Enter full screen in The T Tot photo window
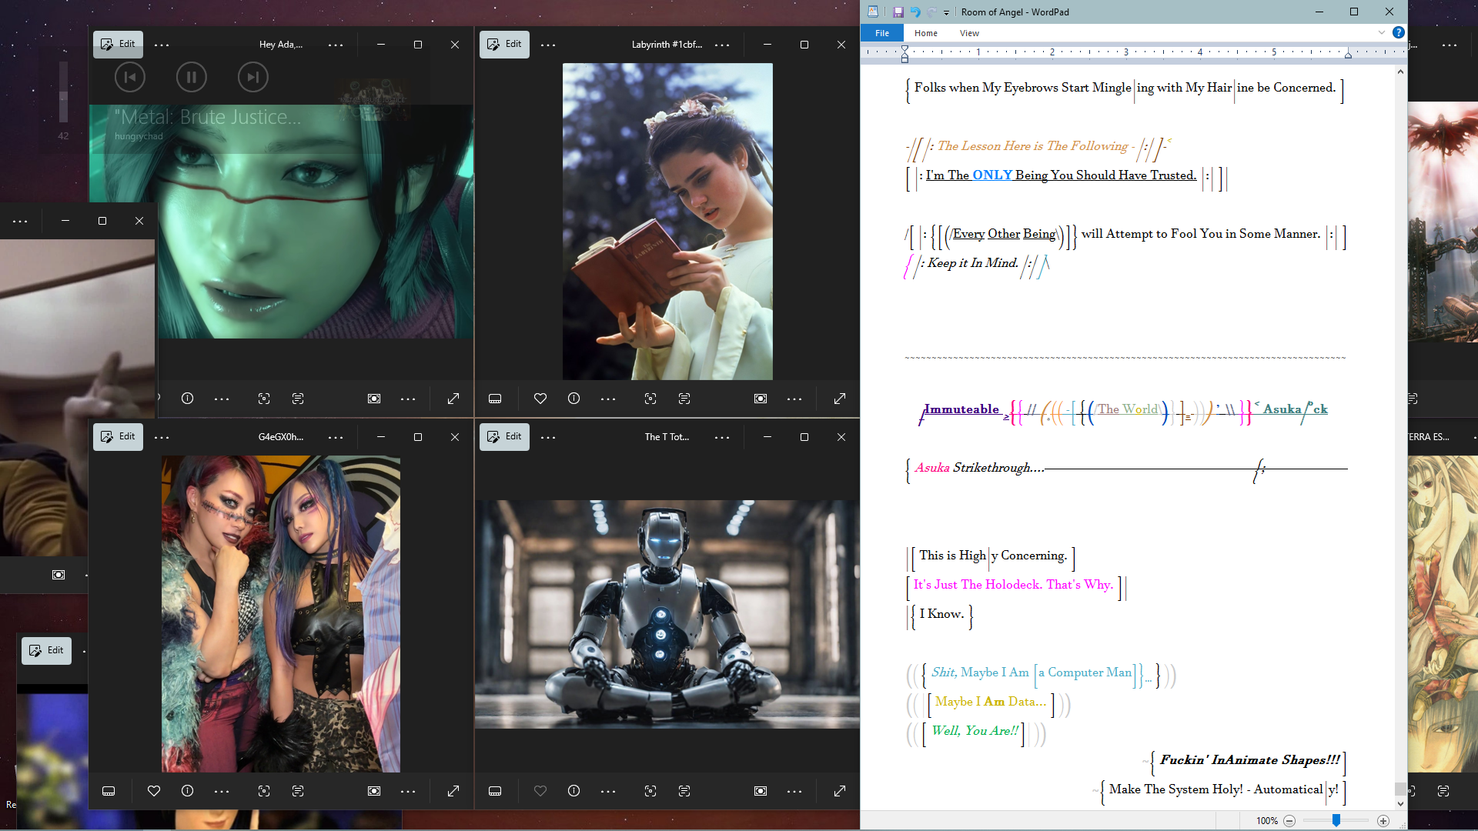Image resolution: width=1478 pixels, height=831 pixels. click(x=839, y=791)
